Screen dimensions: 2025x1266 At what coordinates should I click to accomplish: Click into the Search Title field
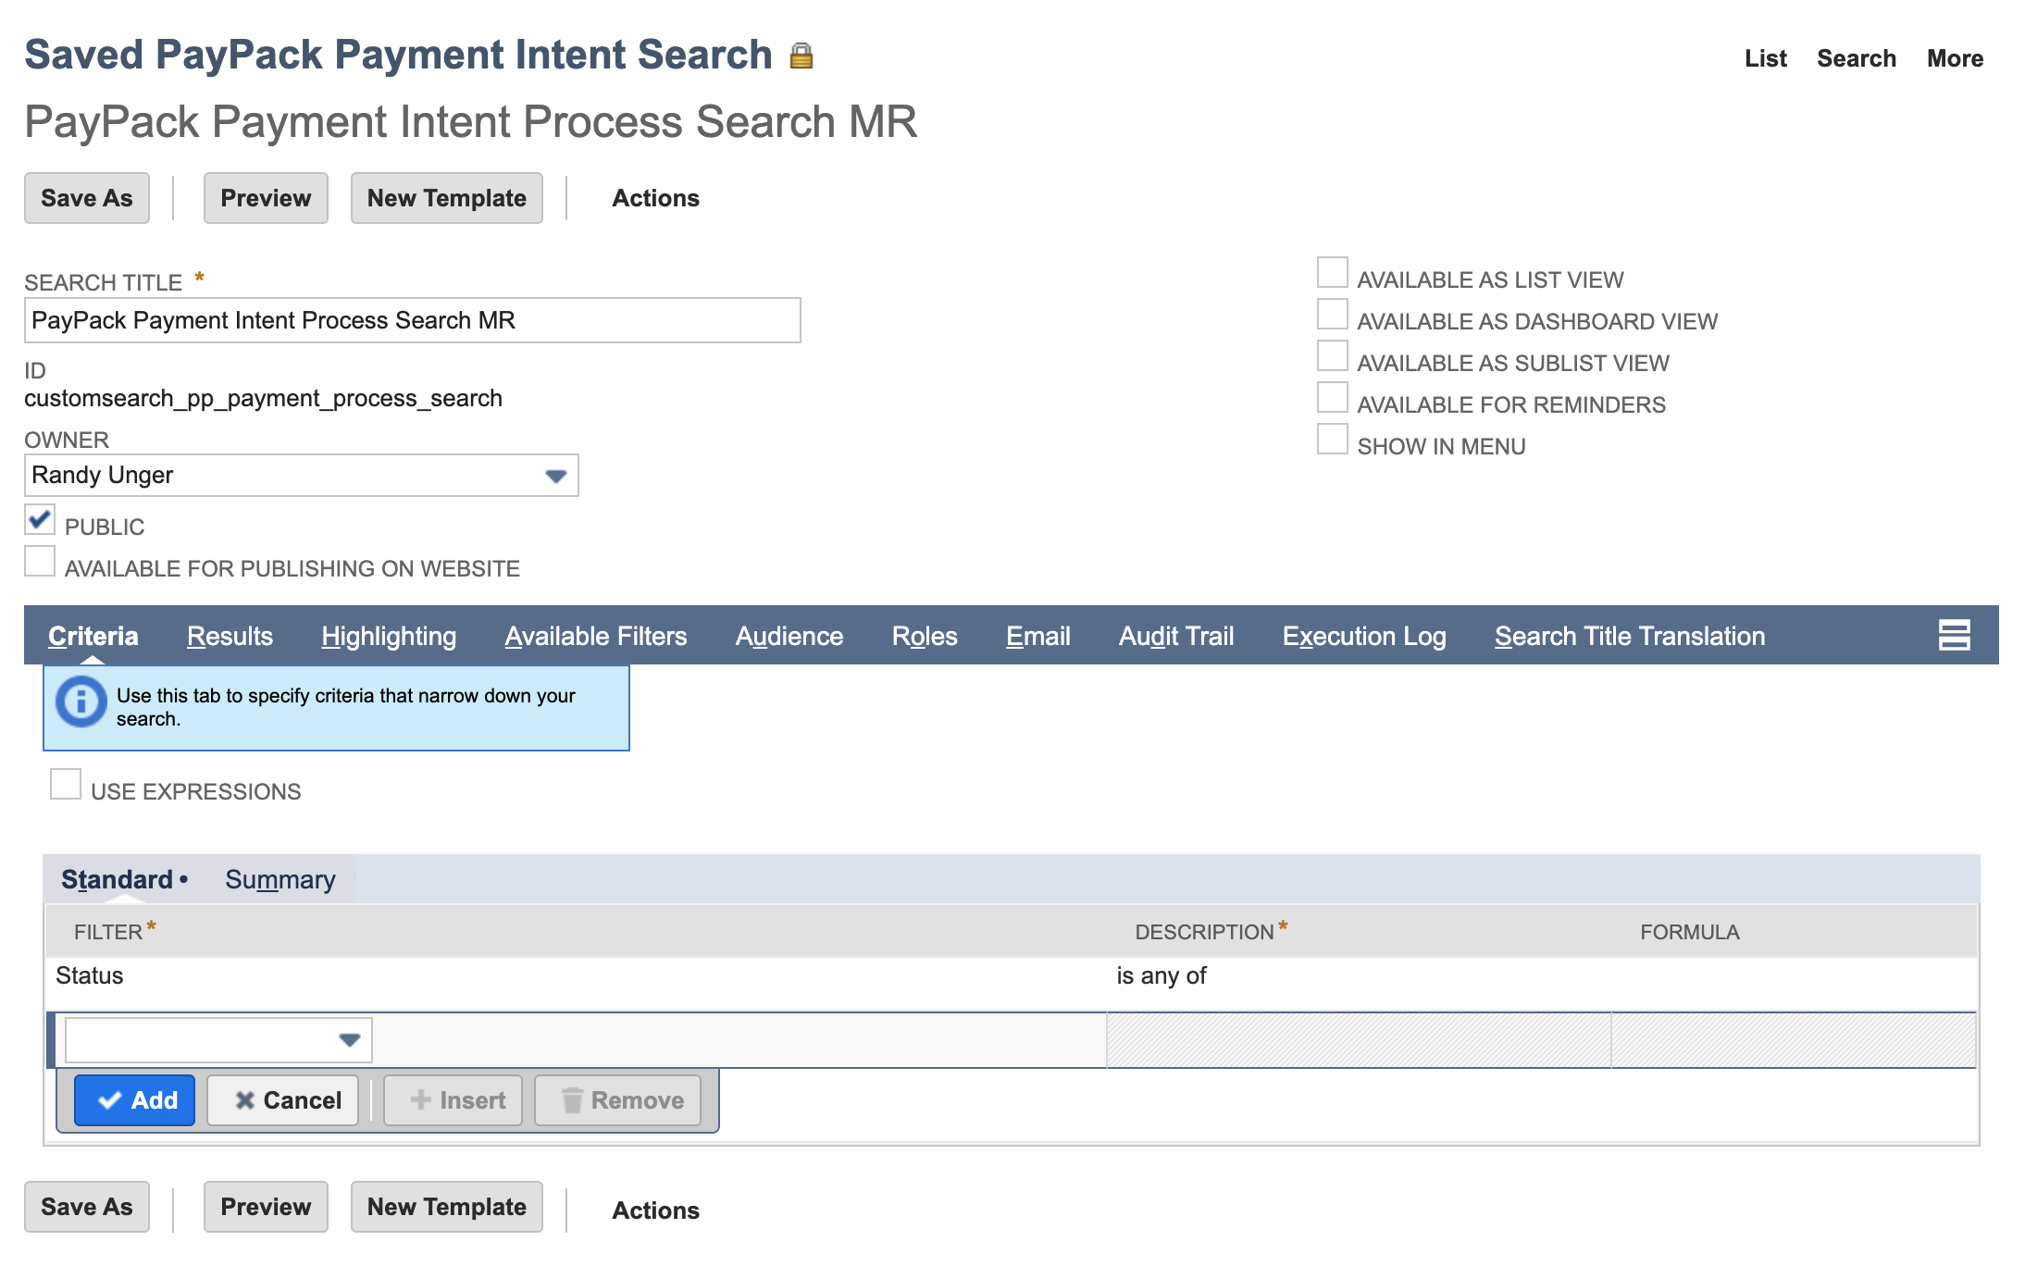413,320
